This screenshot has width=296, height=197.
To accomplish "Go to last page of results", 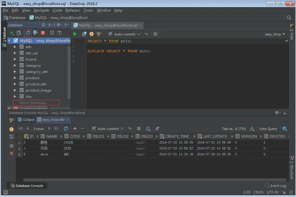I will pos(56,128).
